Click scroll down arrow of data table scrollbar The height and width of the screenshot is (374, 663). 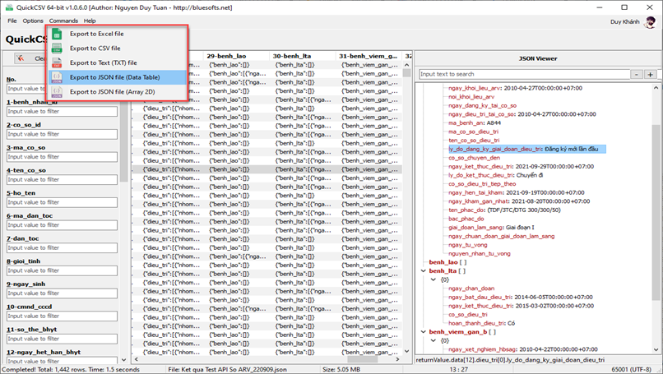point(406,351)
